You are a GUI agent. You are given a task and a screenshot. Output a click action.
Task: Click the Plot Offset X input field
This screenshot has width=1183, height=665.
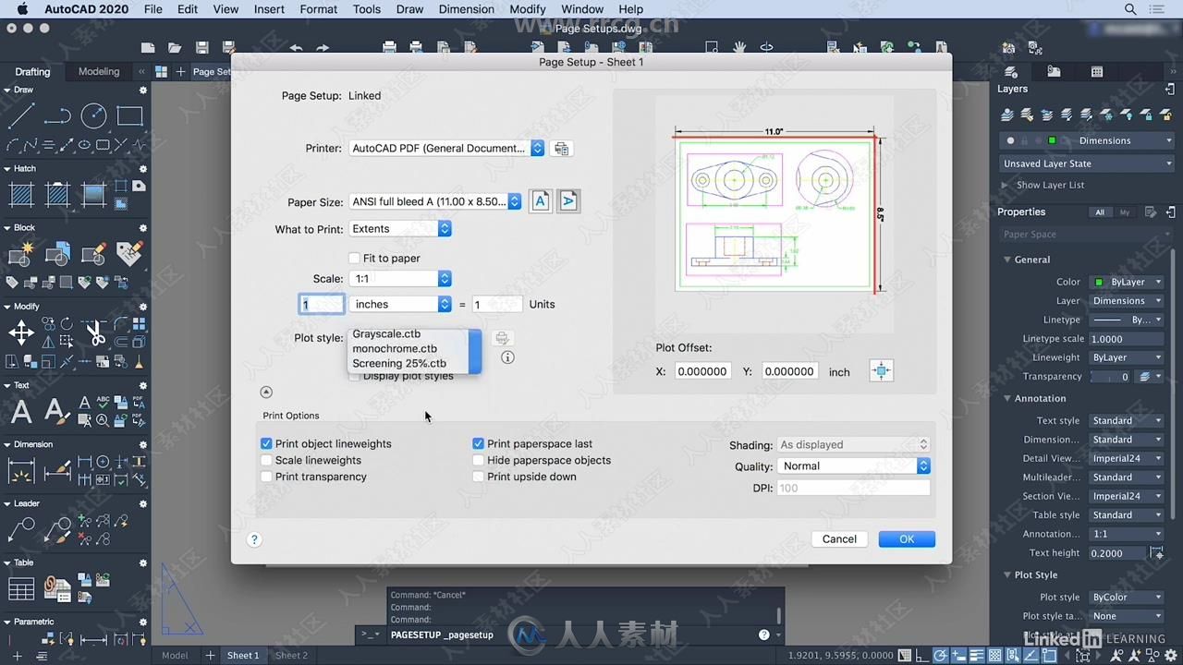click(703, 371)
